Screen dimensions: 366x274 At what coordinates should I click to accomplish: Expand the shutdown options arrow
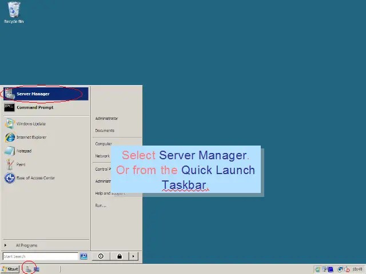[x=133, y=256]
